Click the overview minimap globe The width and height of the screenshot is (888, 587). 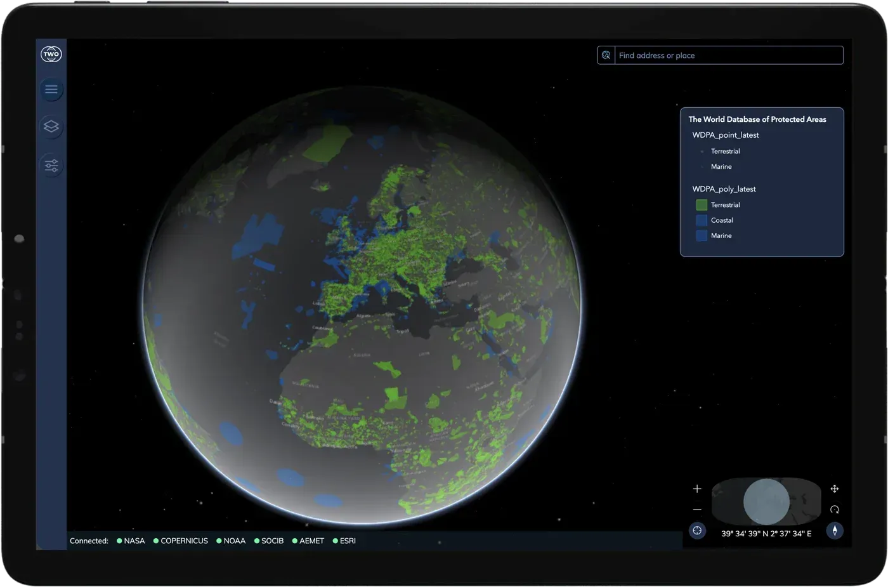coord(766,501)
